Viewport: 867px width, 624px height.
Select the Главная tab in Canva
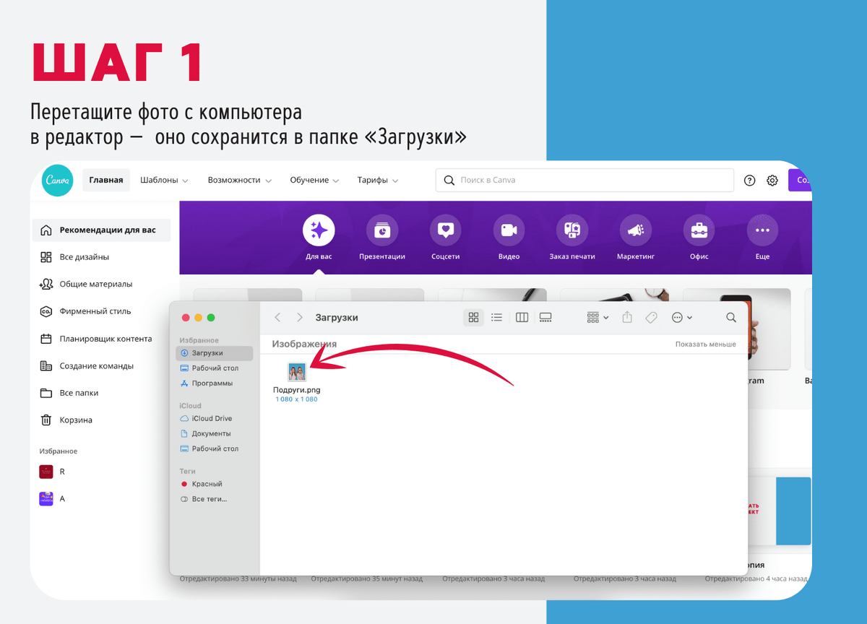tap(106, 180)
